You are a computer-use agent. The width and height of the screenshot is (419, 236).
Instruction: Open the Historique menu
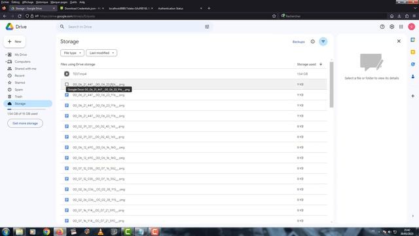(42, 2)
